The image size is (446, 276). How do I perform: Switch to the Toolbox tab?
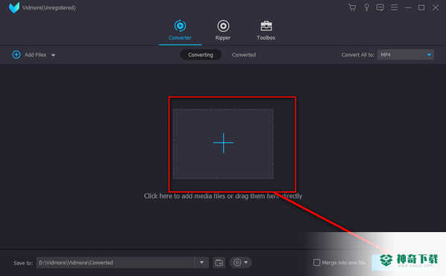tap(266, 31)
